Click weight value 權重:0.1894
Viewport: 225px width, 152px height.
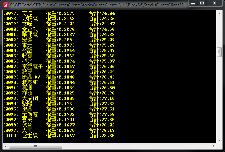click(x=60, y=61)
